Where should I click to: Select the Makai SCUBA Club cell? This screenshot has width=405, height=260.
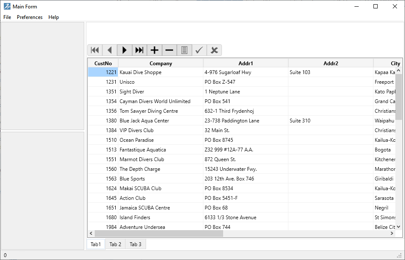coord(161,188)
